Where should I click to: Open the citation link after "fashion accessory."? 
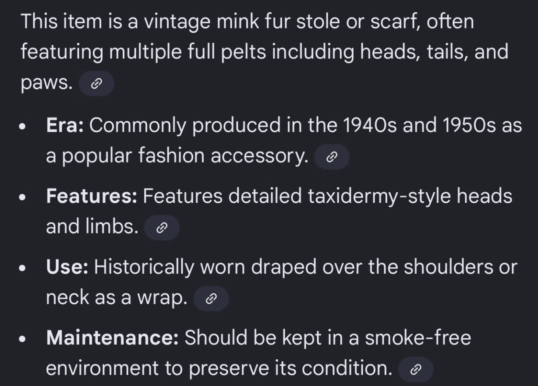tap(332, 157)
